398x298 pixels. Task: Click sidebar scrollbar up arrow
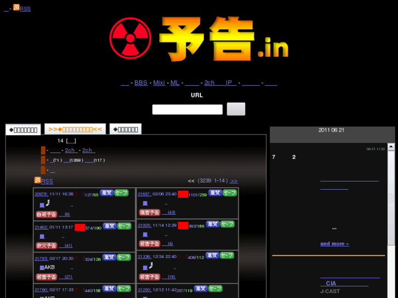point(391,147)
